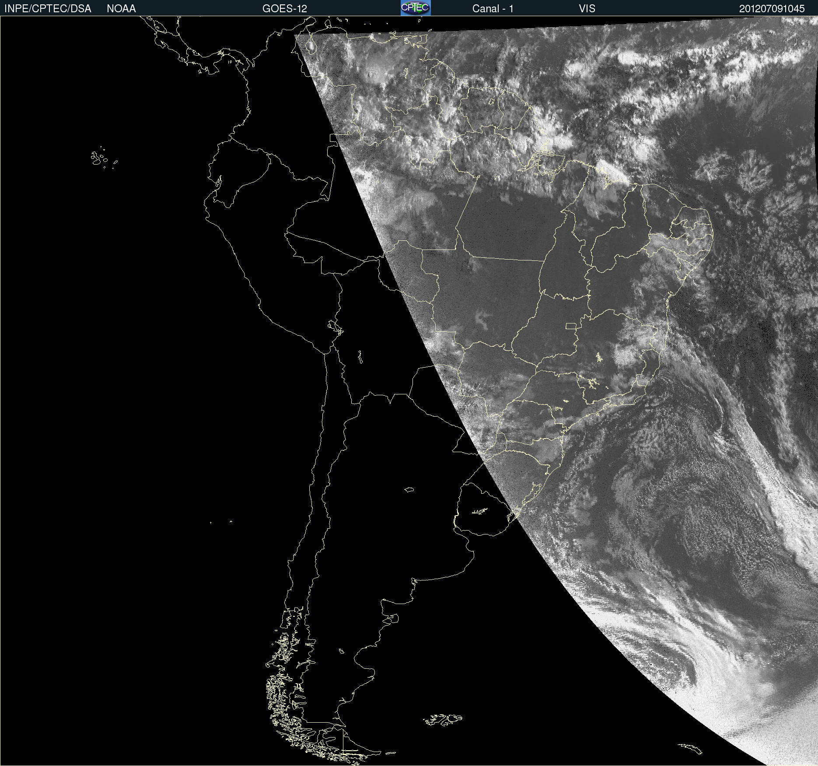Select the INPE/CPTEC/DSA header text
The width and height of the screenshot is (818, 766).
(48, 9)
